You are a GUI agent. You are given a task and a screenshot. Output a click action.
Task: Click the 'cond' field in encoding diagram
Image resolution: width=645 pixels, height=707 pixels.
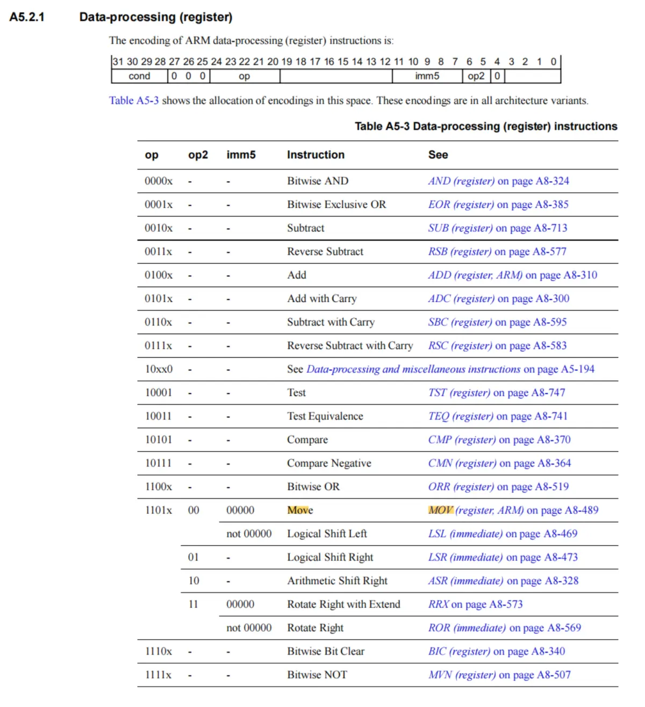(x=139, y=76)
